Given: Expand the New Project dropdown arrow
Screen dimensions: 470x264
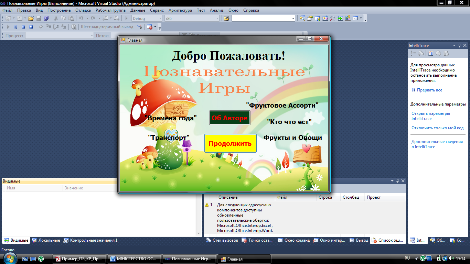Looking at the screenshot, I should click(x=14, y=18).
